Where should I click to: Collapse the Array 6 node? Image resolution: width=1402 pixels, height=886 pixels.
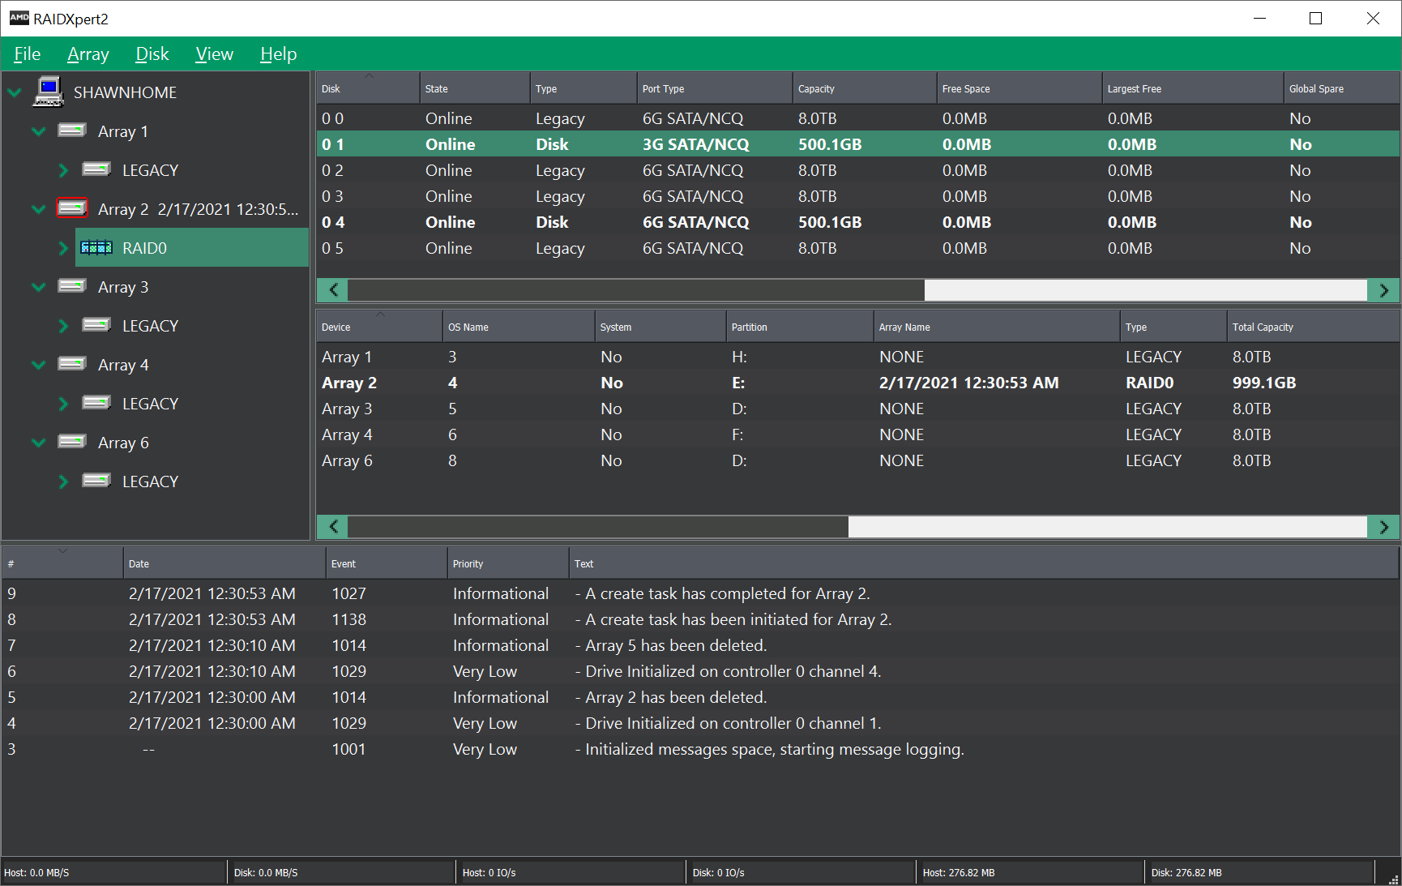(x=38, y=443)
